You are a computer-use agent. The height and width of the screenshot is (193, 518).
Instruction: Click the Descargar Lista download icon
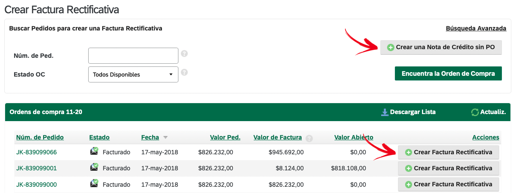pyautogui.click(x=385, y=112)
